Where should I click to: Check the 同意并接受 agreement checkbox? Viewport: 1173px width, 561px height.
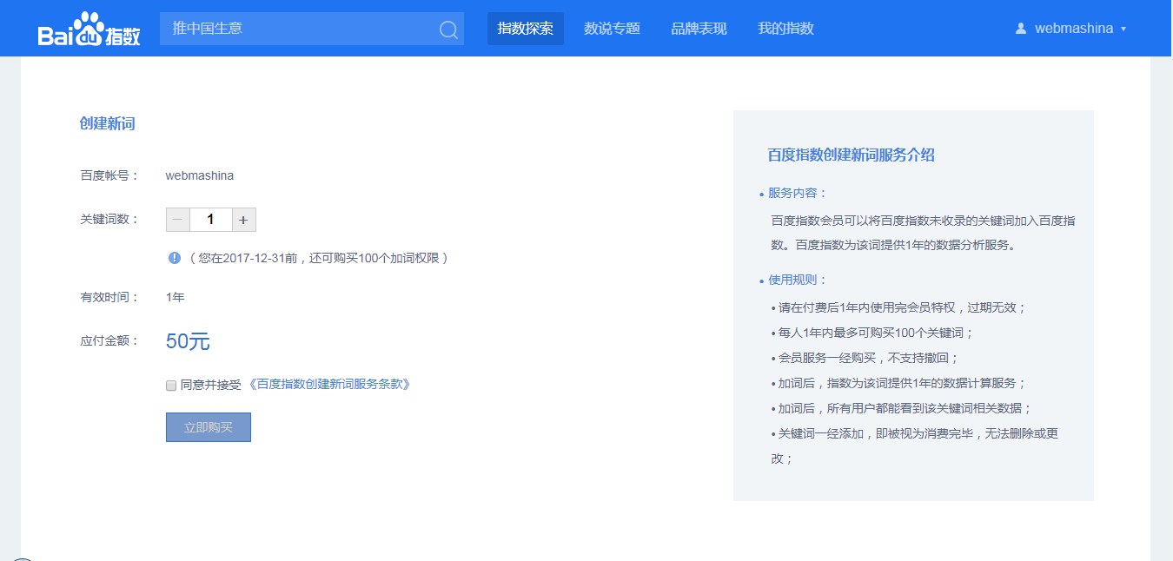pyautogui.click(x=171, y=386)
